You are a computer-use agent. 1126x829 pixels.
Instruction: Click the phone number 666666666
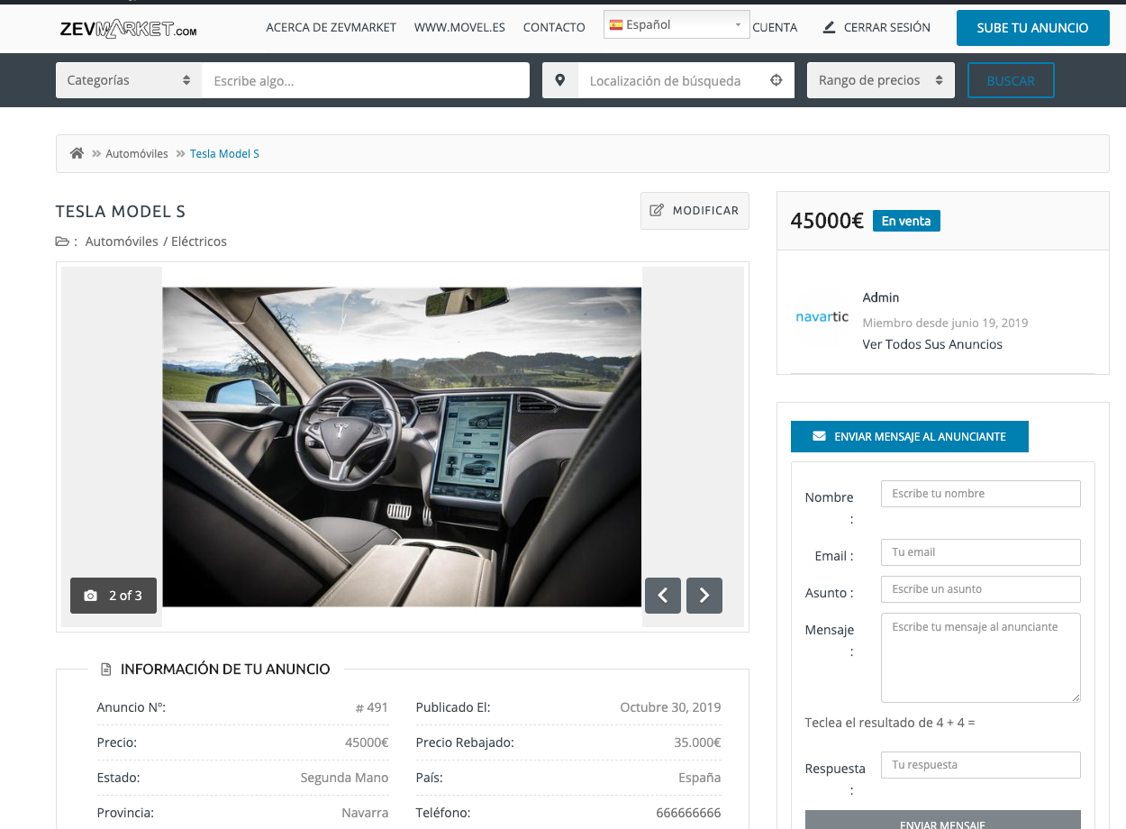coord(688,813)
